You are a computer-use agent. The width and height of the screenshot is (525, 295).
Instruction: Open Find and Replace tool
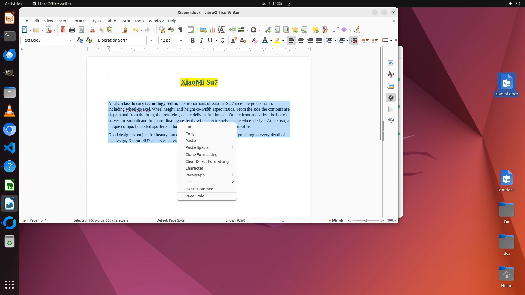[x=162, y=29]
